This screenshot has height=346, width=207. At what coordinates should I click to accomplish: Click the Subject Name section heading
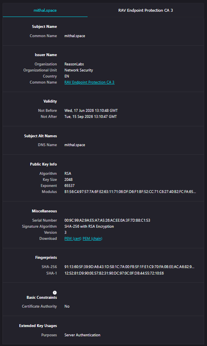[x=44, y=27]
